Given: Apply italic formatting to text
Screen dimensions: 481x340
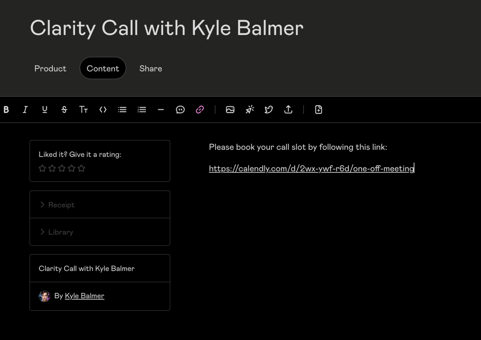Looking at the screenshot, I should click(x=25, y=109).
